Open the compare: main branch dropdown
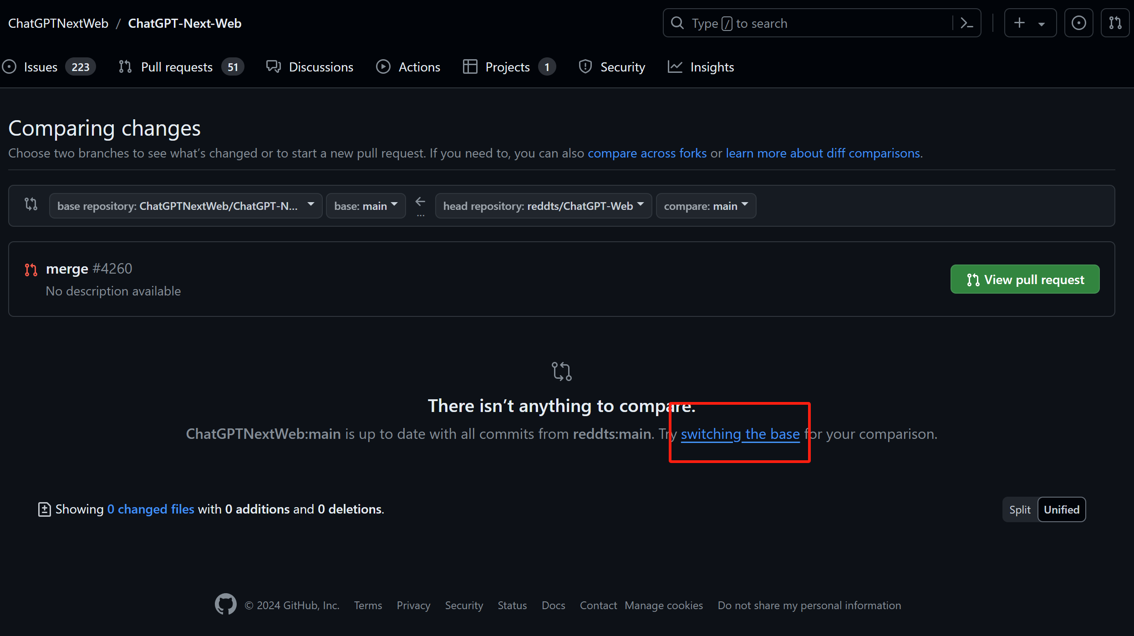 coord(706,206)
